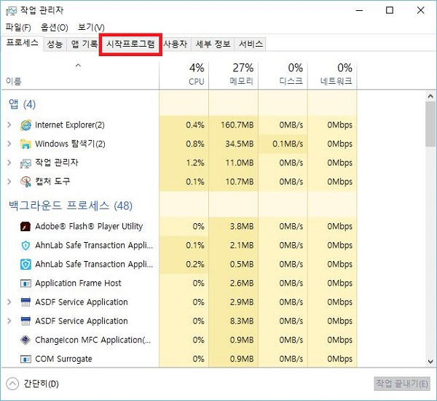Image resolution: width=437 pixels, height=401 pixels.
Task: Click the 34.5MB memory value
Action: coord(240,144)
